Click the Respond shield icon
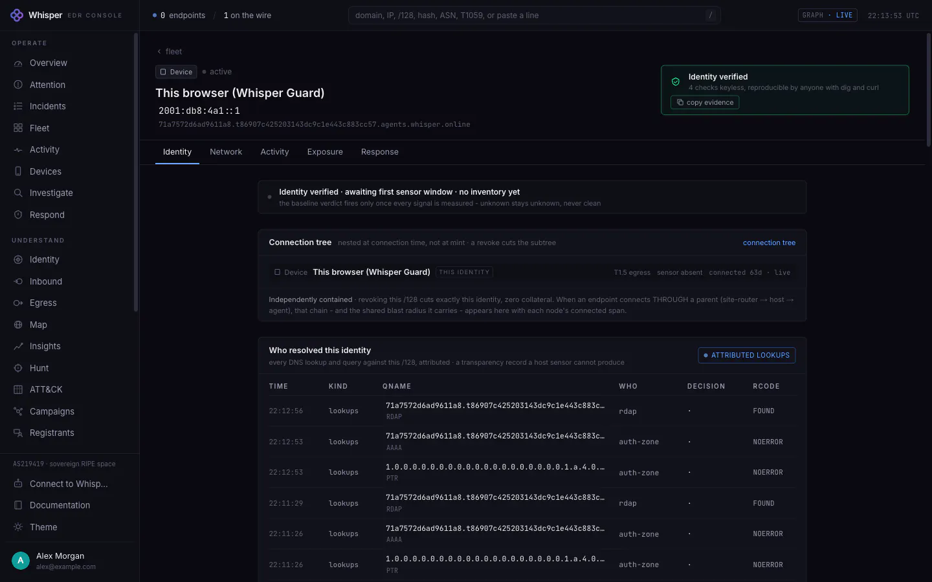Image resolution: width=932 pixels, height=582 pixels. point(18,215)
